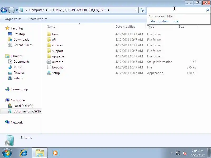Viewport: 211px width, 158px height.
Task: Select the efi folder icon
Action: click(x=49, y=40)
